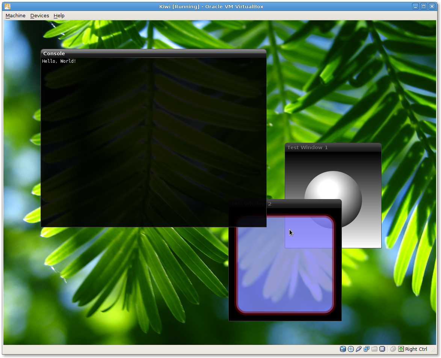Maximize the VirtualBox window
This screenshot has height=358, width=441.
coord(424,6)
